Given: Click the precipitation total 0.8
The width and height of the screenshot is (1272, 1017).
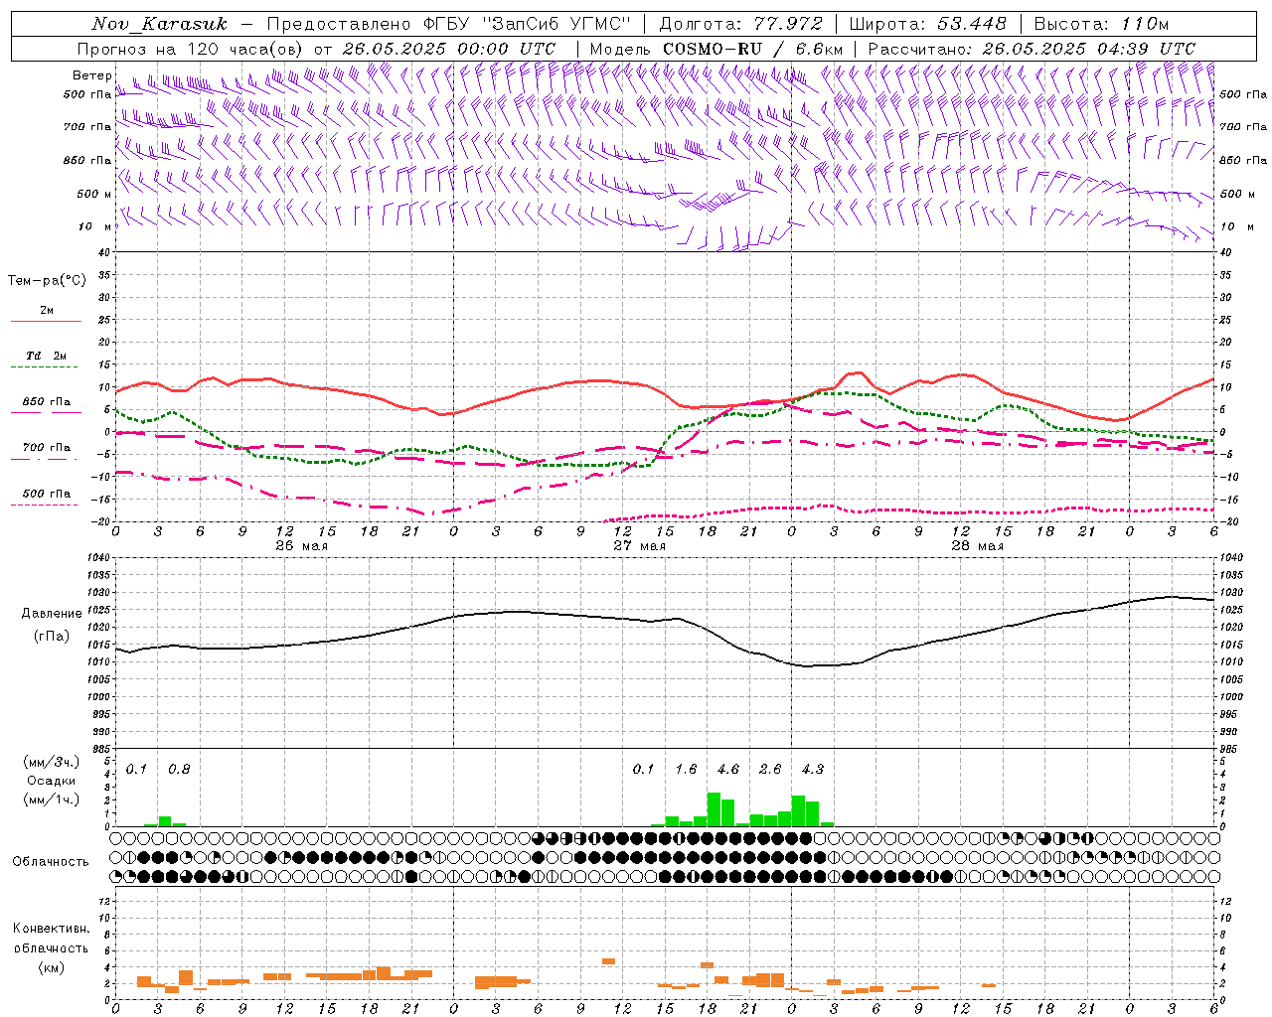Looking at the screenshot, I should 179,769.
